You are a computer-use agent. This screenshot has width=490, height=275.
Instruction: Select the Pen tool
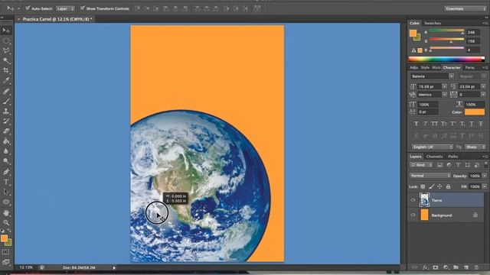(6, 171)
